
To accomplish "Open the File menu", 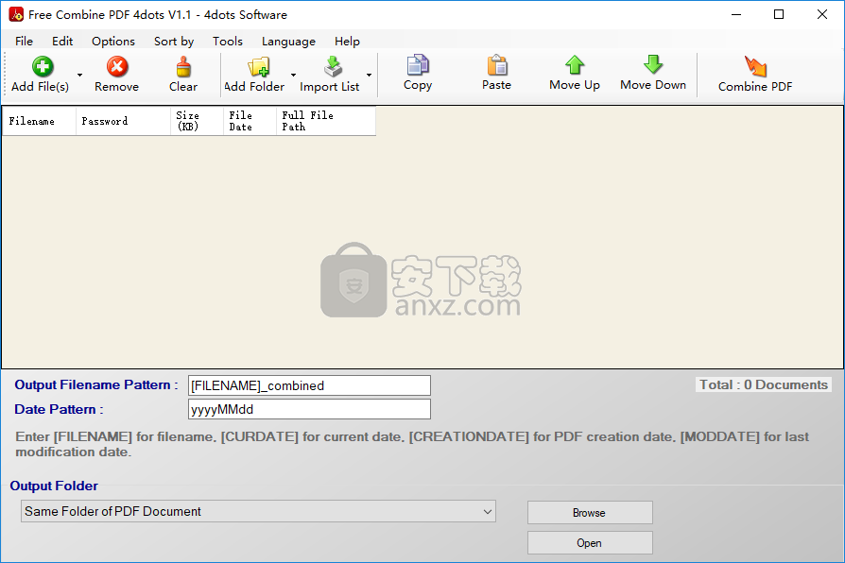I will pyautogui.click(x=24, y=41).
